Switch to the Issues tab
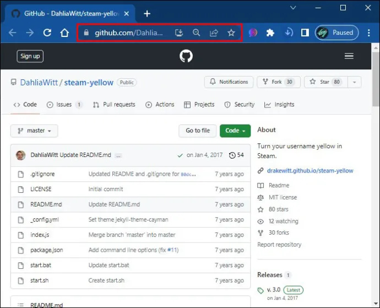Viewport: 380px width, 308px height. point(64,105)
